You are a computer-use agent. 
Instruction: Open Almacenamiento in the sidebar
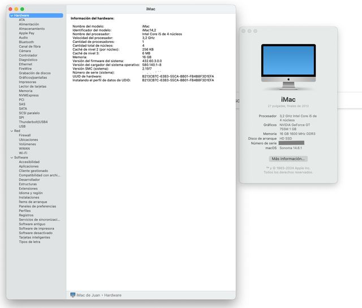point(32,29)
